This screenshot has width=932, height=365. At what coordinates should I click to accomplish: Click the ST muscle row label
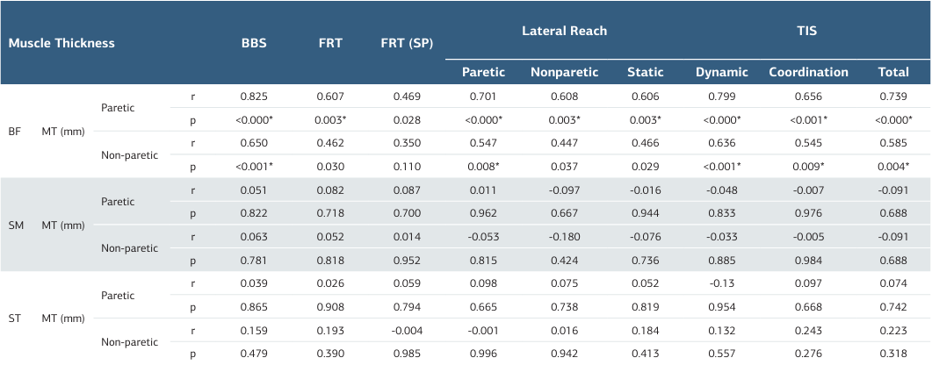coord(15,318)
